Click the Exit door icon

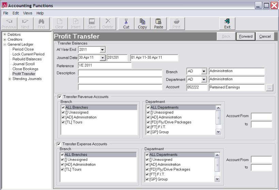(227, 23)
